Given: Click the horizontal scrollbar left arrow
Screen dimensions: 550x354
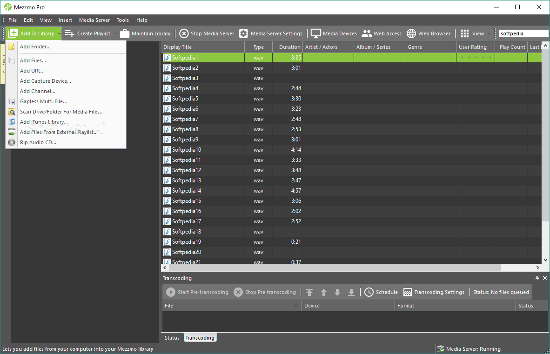Looking at the screenshot, I should click(x=165, y=267).
